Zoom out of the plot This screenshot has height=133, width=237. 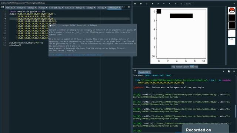175,4
